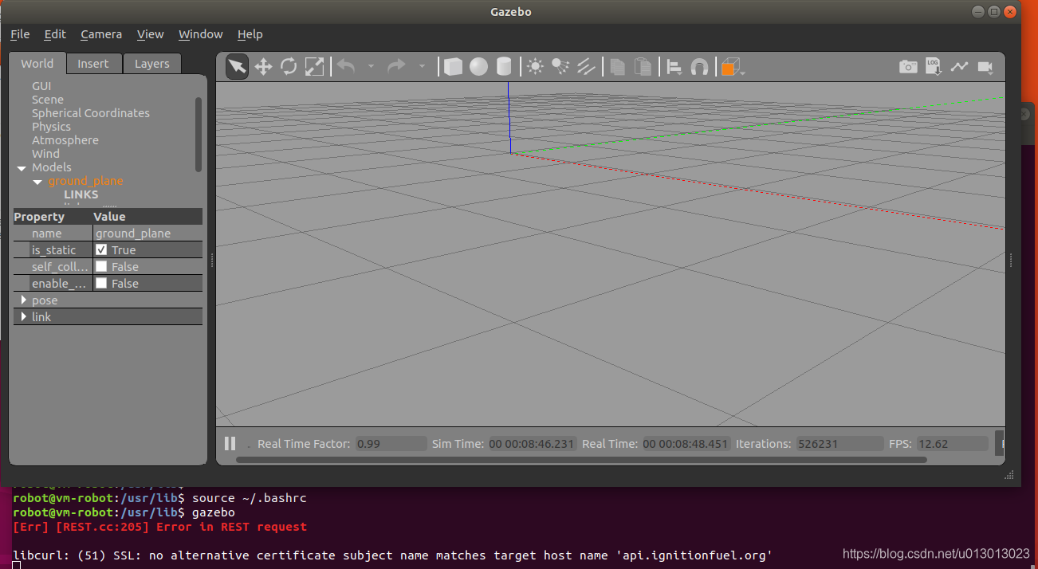Click the name value ground_plane
This screenshot has height=569, width=1038.
pos(147,233)
